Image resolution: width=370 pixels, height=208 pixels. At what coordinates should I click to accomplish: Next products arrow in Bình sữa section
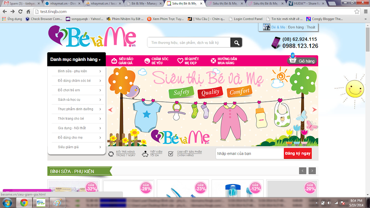pyautogui.click(x=312, y=171)
